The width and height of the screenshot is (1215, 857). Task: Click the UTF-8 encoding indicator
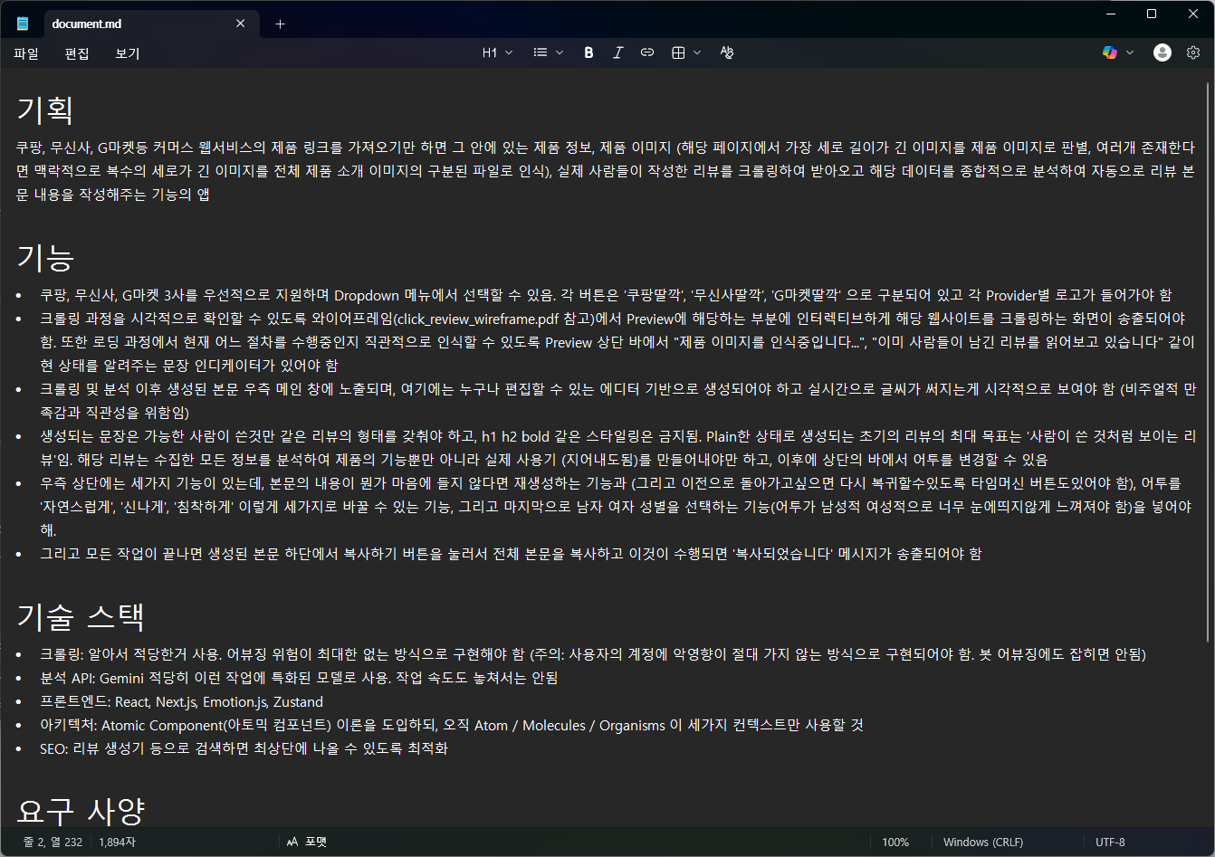pyautogui.click(x=1110, y=842)
